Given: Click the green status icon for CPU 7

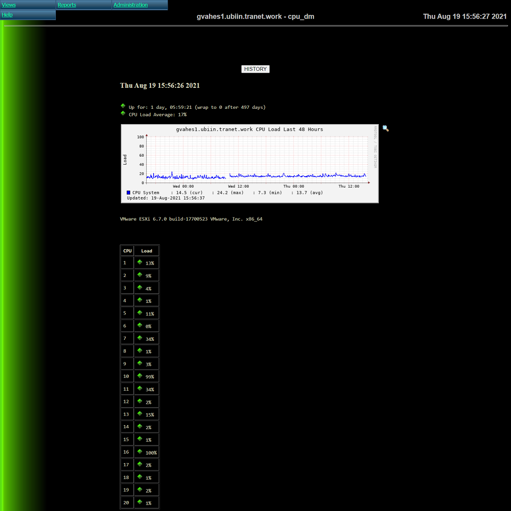Looking at the screenshot, I should coord(140,337).
